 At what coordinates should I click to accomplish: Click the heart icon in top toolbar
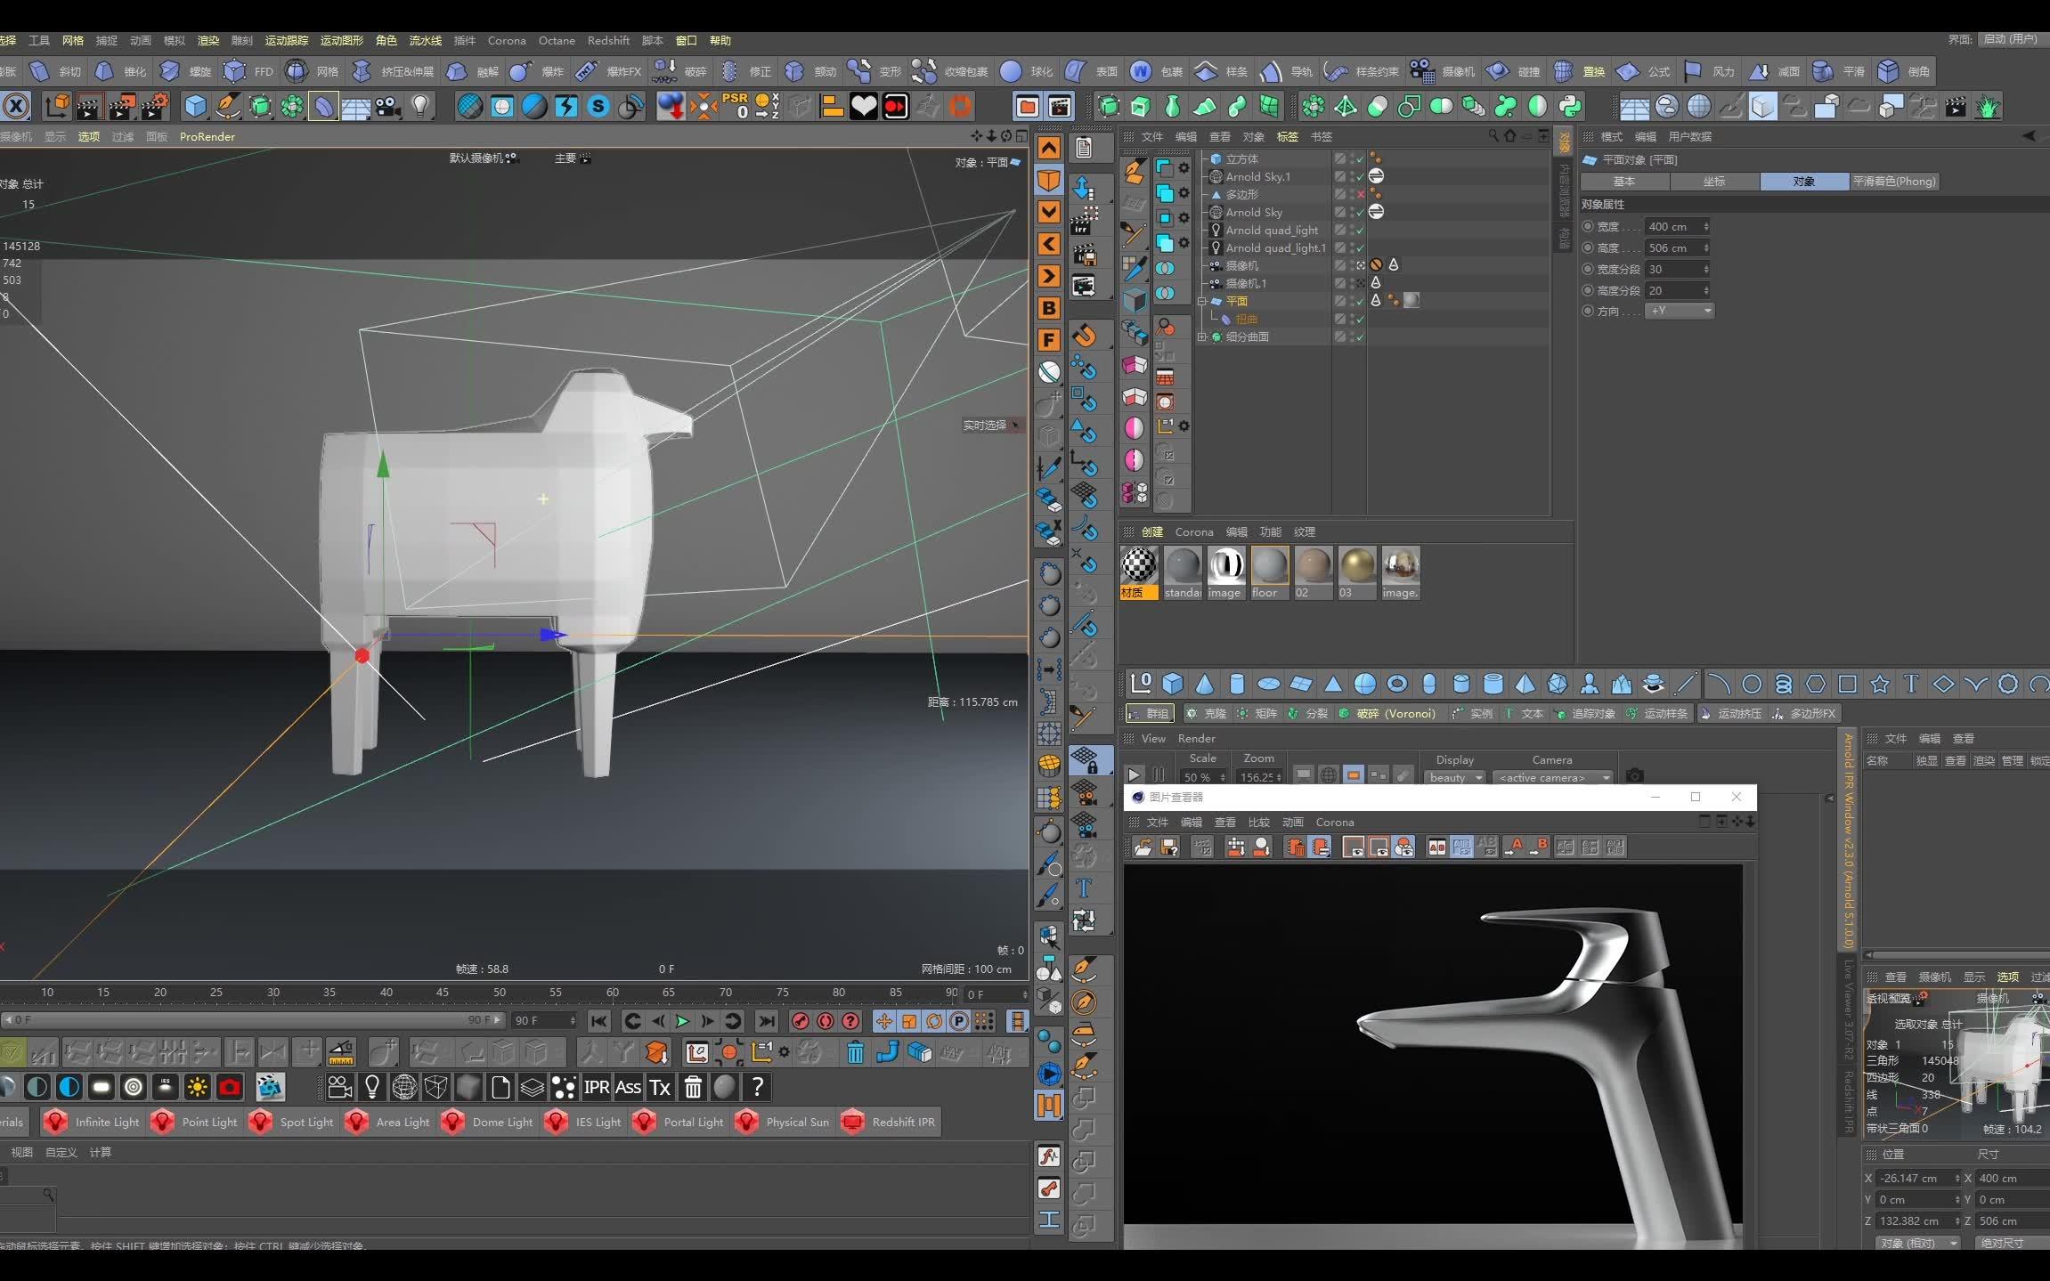863,107
